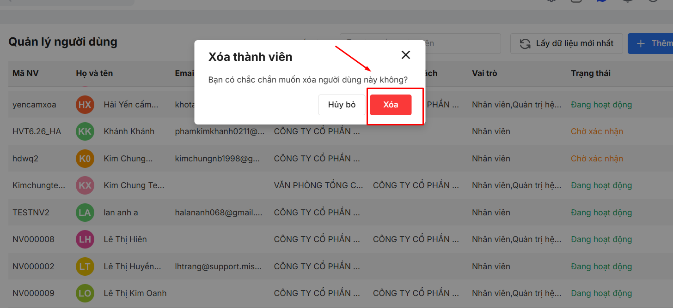This screenshot has height=308, width=673.
Task: Select the green KK avatar of Khánh Khánh
Action: (x=85, y=131)
